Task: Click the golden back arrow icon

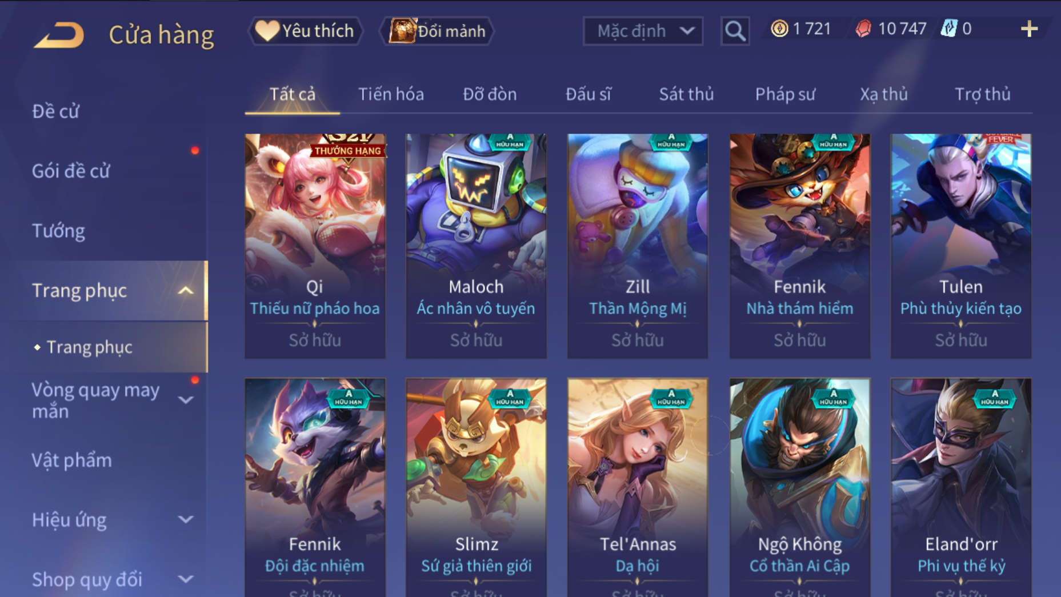Action: click(59, 34)
